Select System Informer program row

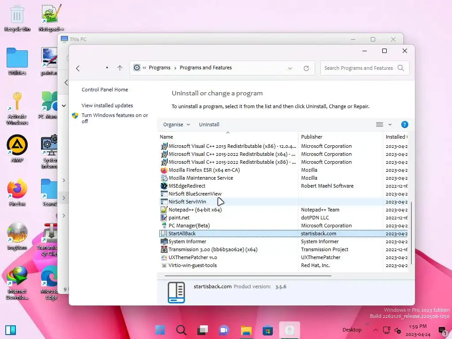(x=284, y=241)
